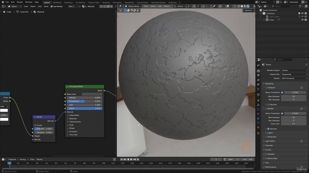Open the Physics properties tab icon
Screen dimensions: 309x173
tap(258, 114)
